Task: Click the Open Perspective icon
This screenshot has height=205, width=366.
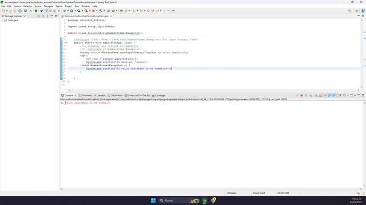Action: click(x=357, y=11)
